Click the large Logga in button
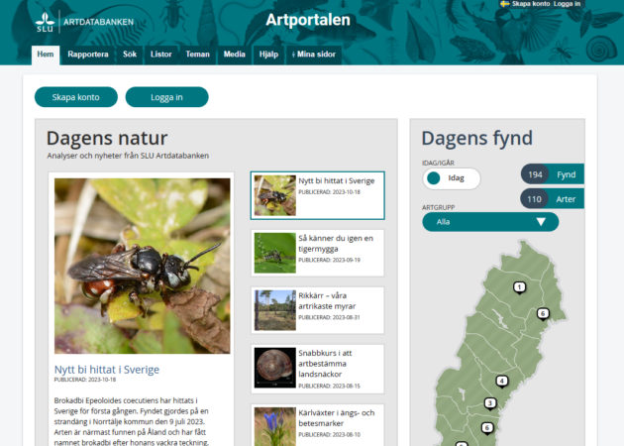624x446 pixels. click(x=166, y=97)
